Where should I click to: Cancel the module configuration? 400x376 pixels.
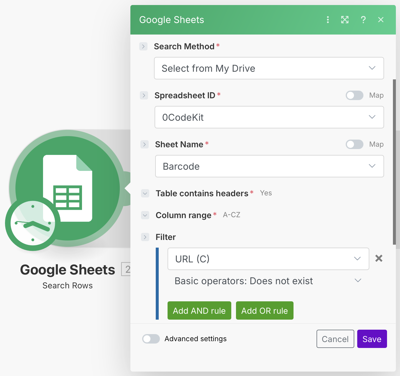335,339
